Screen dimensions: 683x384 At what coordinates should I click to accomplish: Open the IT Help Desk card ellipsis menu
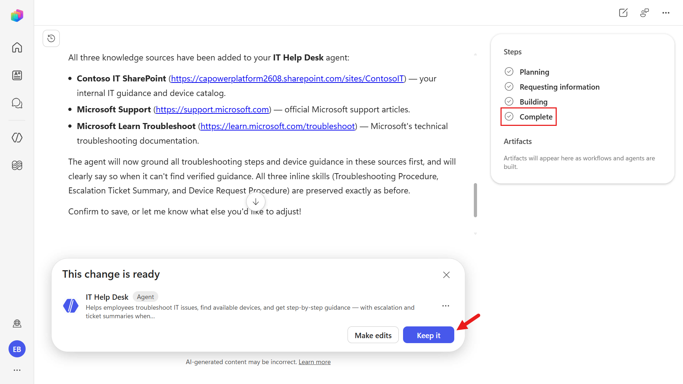[446, 306]
